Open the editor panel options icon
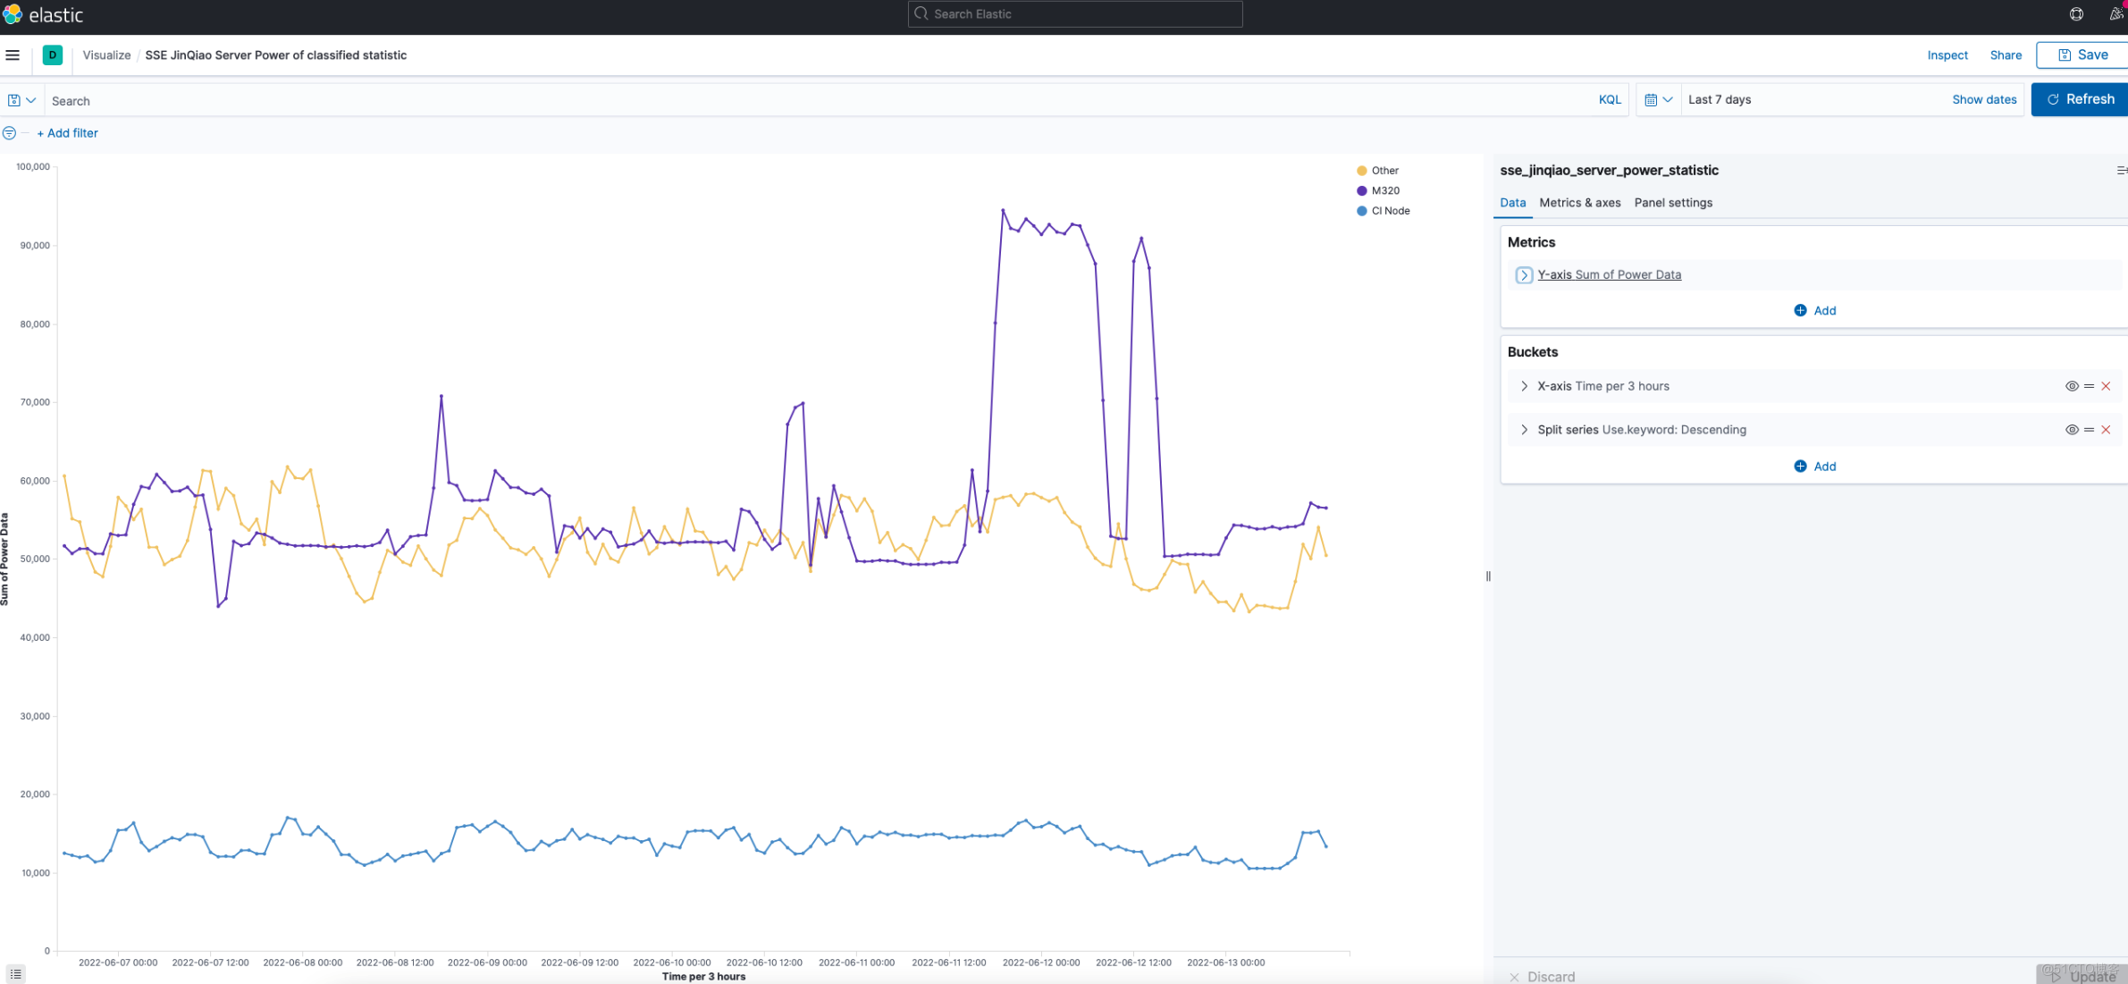2128x984 pixels. [2121, 171]
